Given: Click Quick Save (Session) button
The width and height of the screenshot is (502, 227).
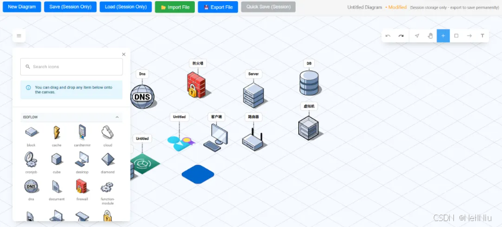Looking at the screenshot, I should [269, 7].
